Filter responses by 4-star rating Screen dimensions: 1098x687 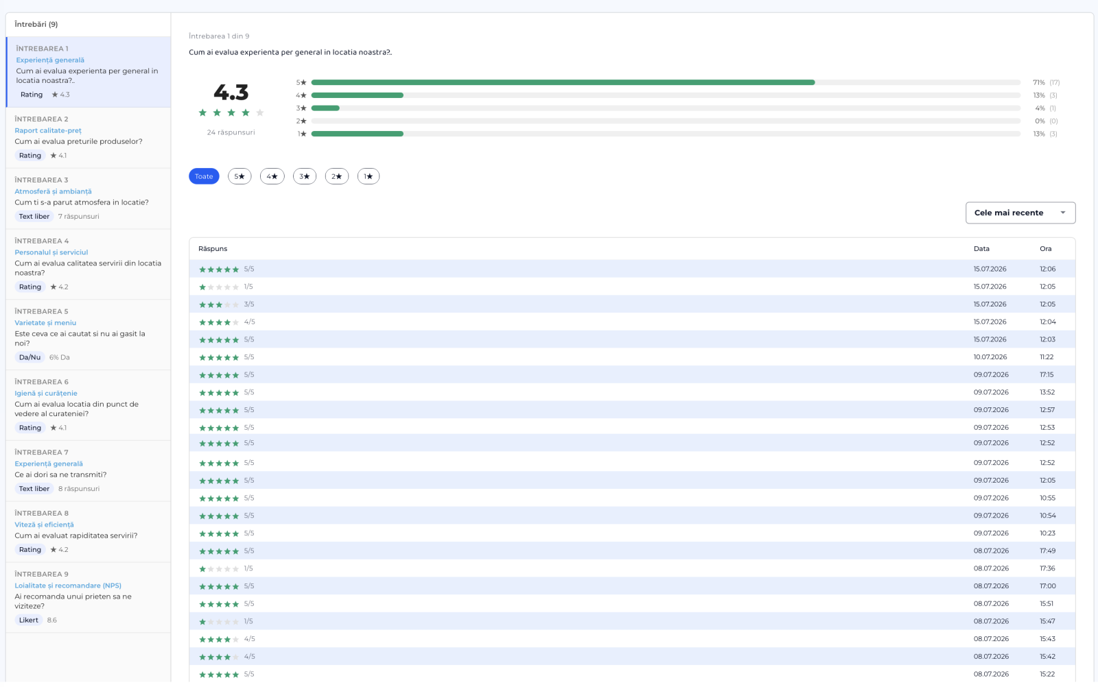(272, 176)
